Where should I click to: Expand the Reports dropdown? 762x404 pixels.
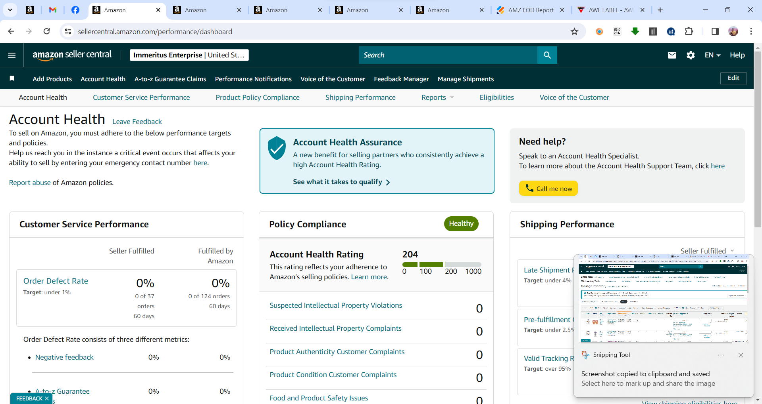(x=437, y=97)
